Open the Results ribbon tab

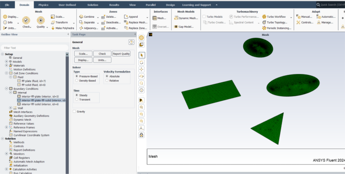pos(114,5)
